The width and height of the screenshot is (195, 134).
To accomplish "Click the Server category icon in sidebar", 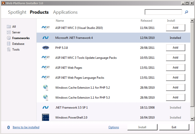I will click(9, 32).
